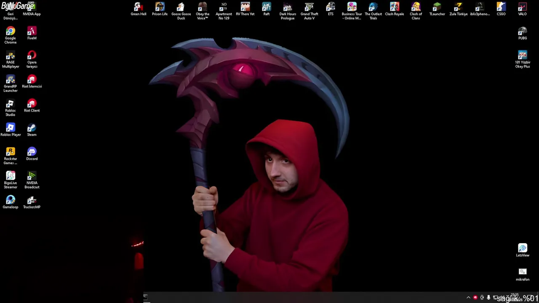The image size is (539, 303).
Task: Expand hidden system tray icons chevron
Action: pyautogui.click(x=468, y=298)
